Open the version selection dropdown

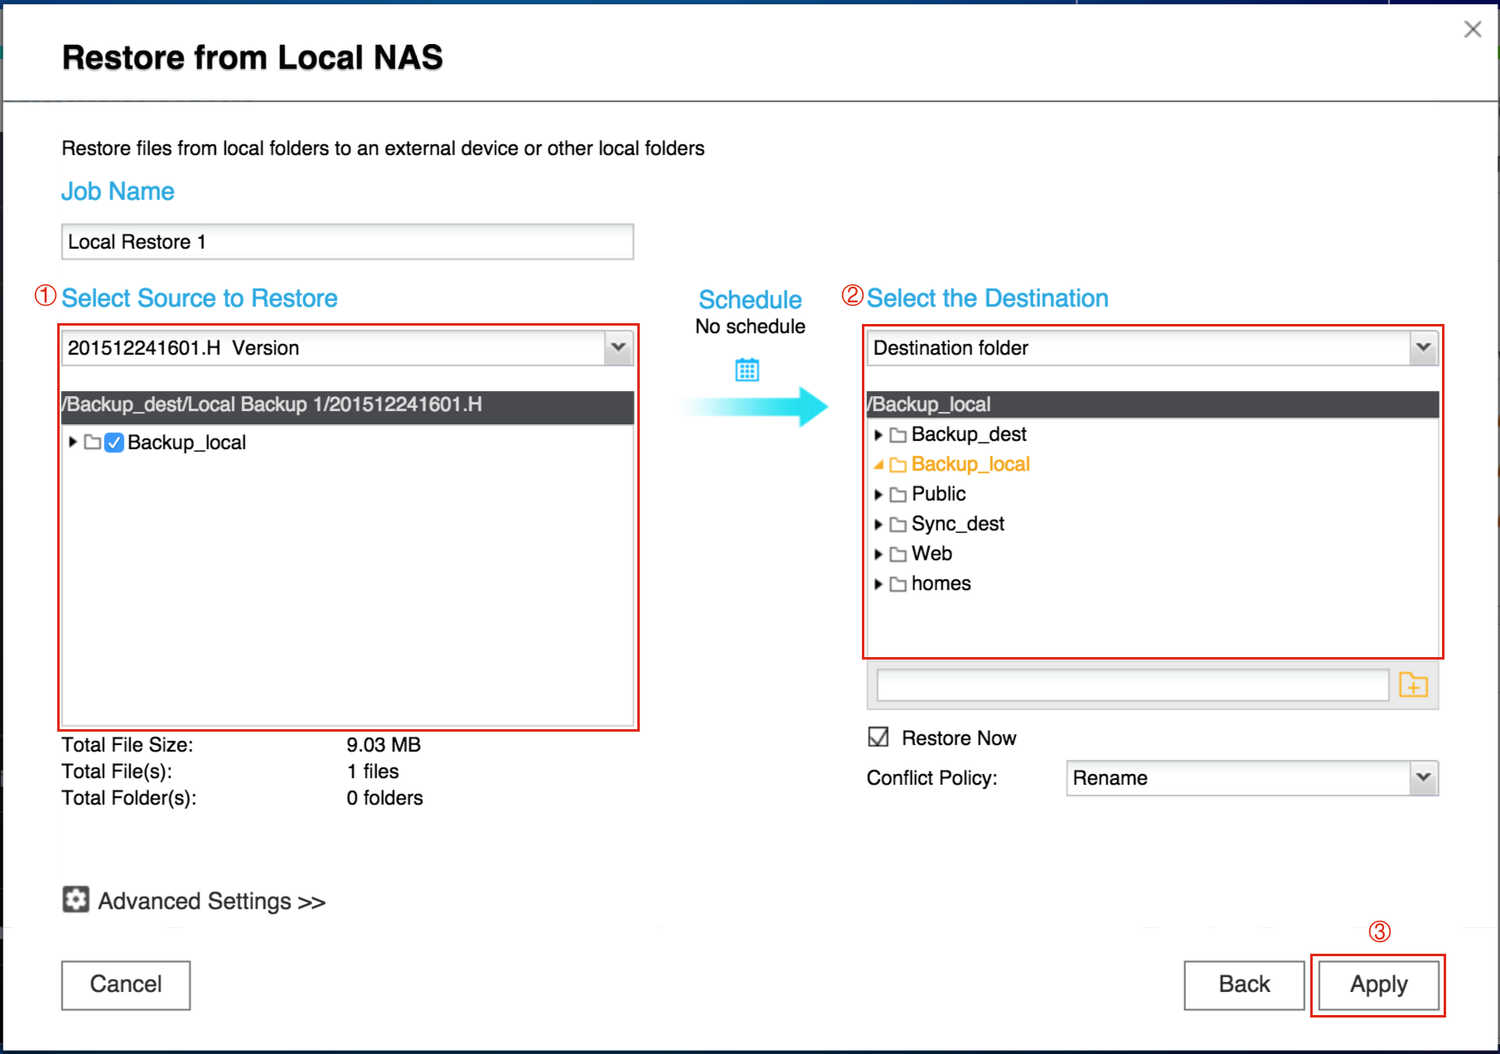618,348
